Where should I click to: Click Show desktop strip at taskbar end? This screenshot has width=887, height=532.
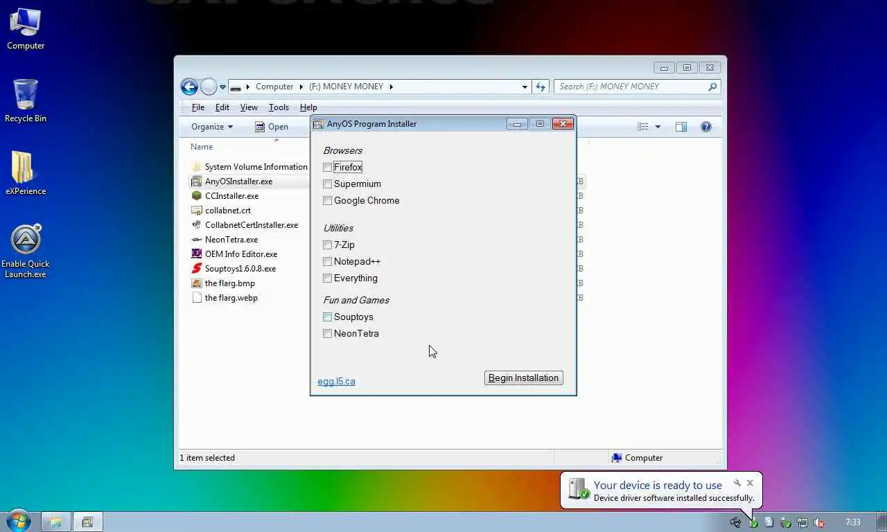(x=882, y=522)
